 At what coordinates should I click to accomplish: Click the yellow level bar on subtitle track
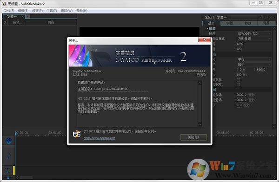tap(14, 170)
